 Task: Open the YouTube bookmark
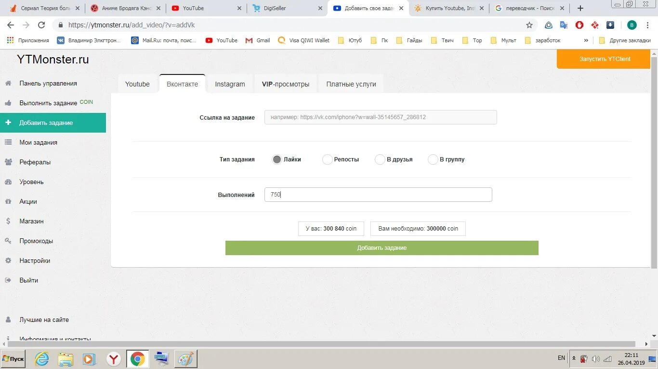[x=222, y=40]
